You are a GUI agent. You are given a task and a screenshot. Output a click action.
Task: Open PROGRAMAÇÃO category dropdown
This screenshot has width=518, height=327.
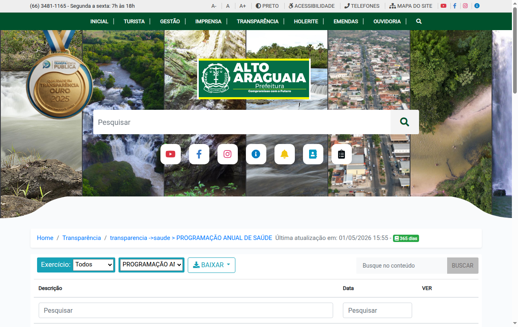[151, 264]
